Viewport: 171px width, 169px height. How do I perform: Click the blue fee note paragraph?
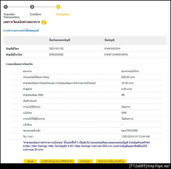point(86,146)
